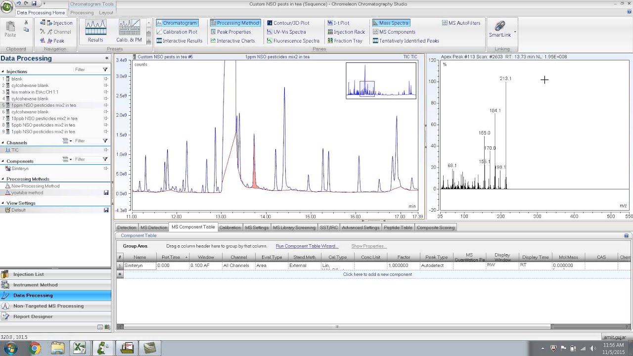Open the Injection List category
The image size is (633, 356).
[x=55, y=274]
